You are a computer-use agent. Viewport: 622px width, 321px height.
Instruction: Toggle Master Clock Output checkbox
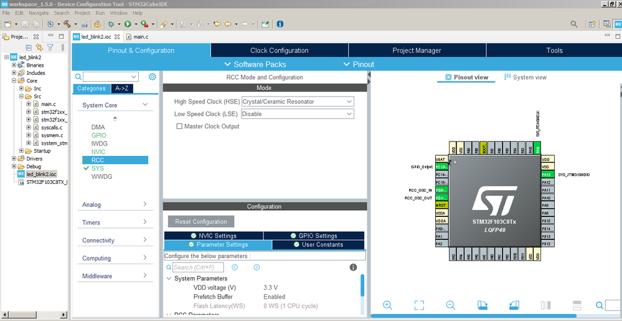coord(179,127)
